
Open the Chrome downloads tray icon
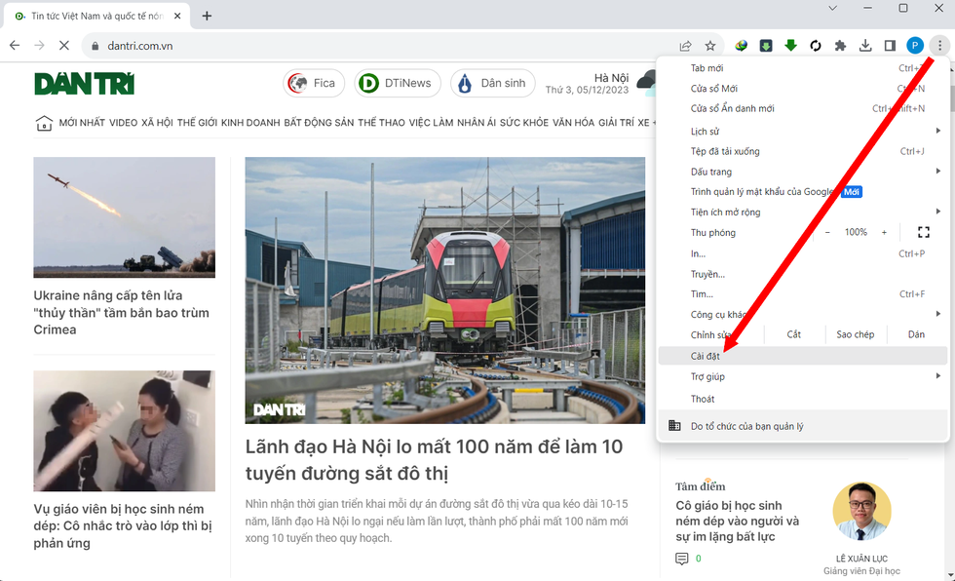pyautogui.click(x=865, y=46)
